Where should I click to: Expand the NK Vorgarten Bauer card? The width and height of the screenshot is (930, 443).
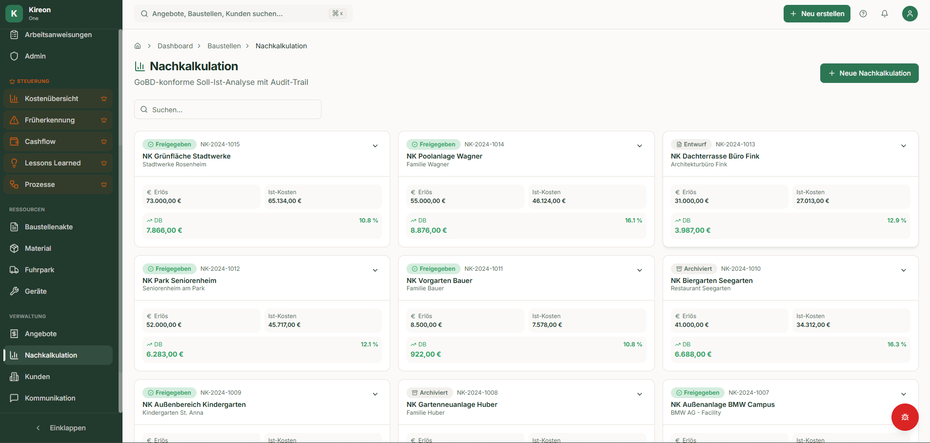[640, 270]
